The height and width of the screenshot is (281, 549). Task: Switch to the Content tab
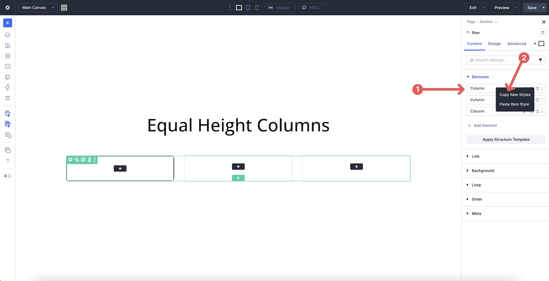pyautogui.click(x=474, y=44)
